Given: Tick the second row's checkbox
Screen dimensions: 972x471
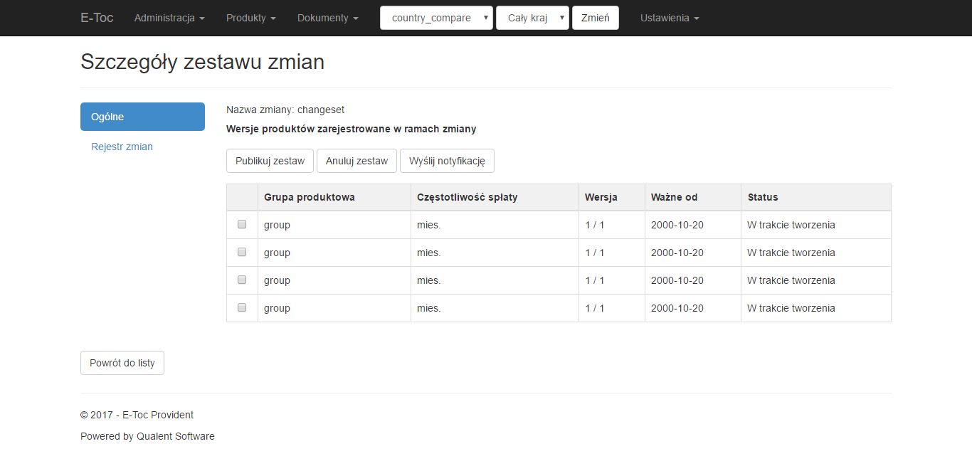Looking at the screenshot, I should pos(242,252).
